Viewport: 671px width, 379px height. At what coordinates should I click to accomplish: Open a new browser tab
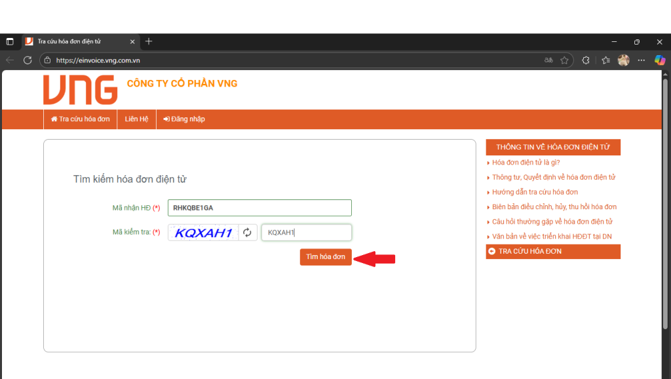pyautogui.click(x=149, y=41)
